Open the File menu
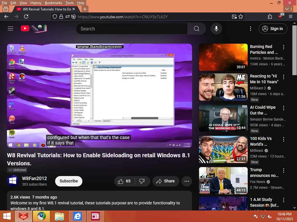The height and width of the screenshot is (222, 297). coord(4,3)
